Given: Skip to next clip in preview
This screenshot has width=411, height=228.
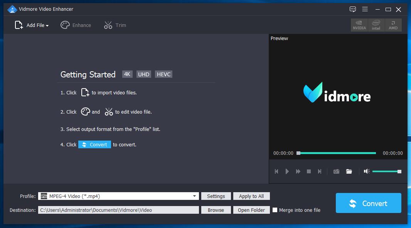Looking at the screenshot, I should tap(320, 171).
